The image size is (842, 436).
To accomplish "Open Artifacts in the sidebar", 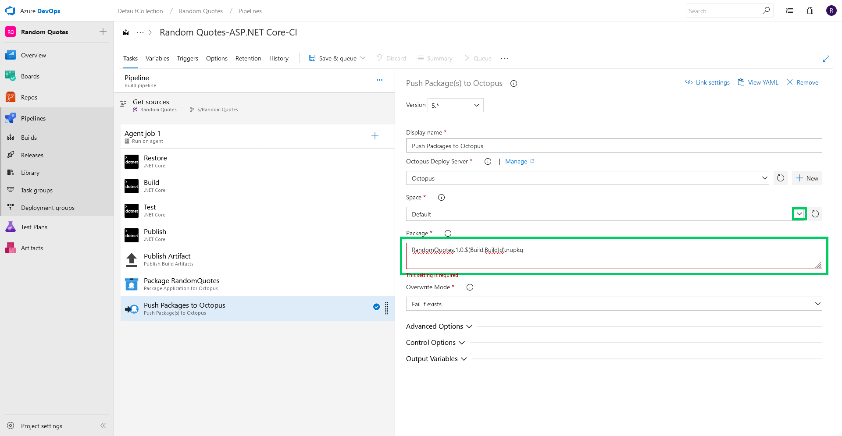I will coord(32,248).
